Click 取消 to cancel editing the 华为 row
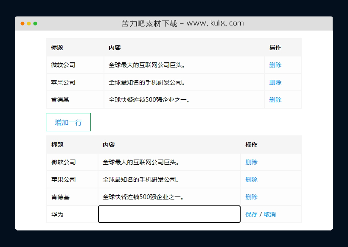 tap(269, 214)
